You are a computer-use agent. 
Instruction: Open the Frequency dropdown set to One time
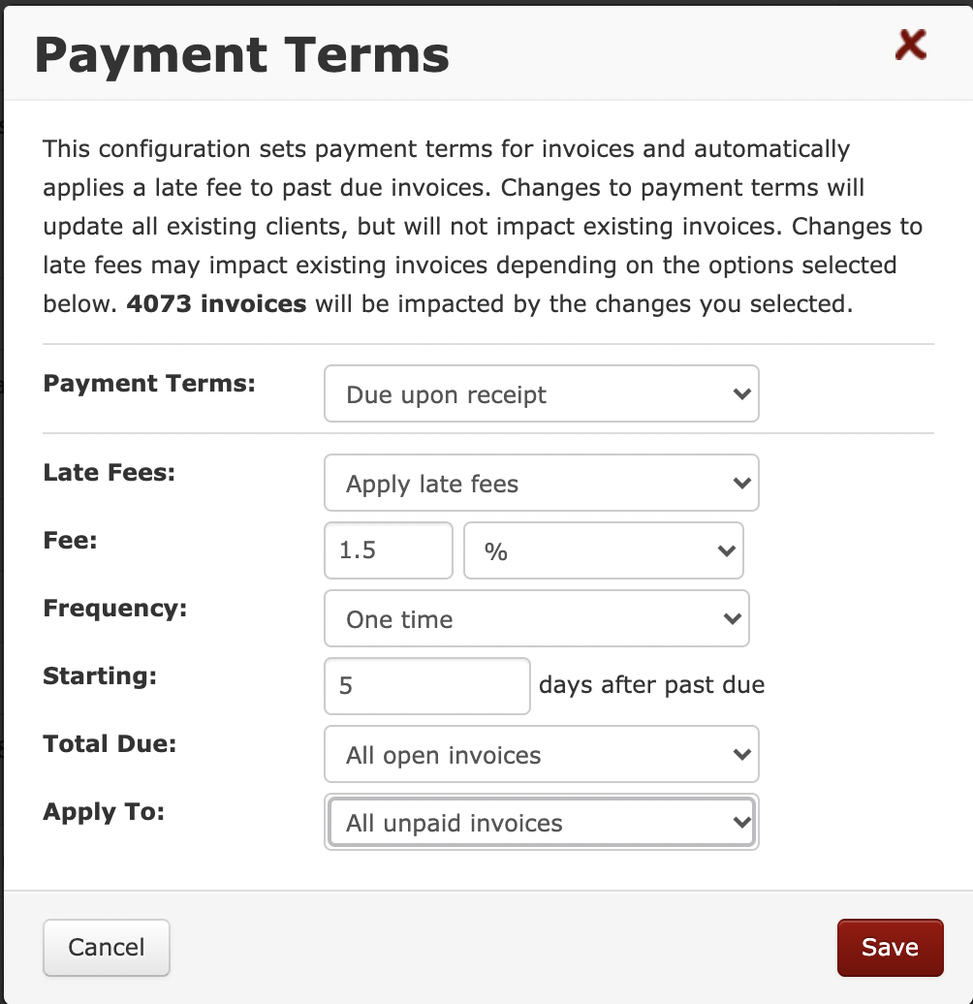(x=537, y=618)
